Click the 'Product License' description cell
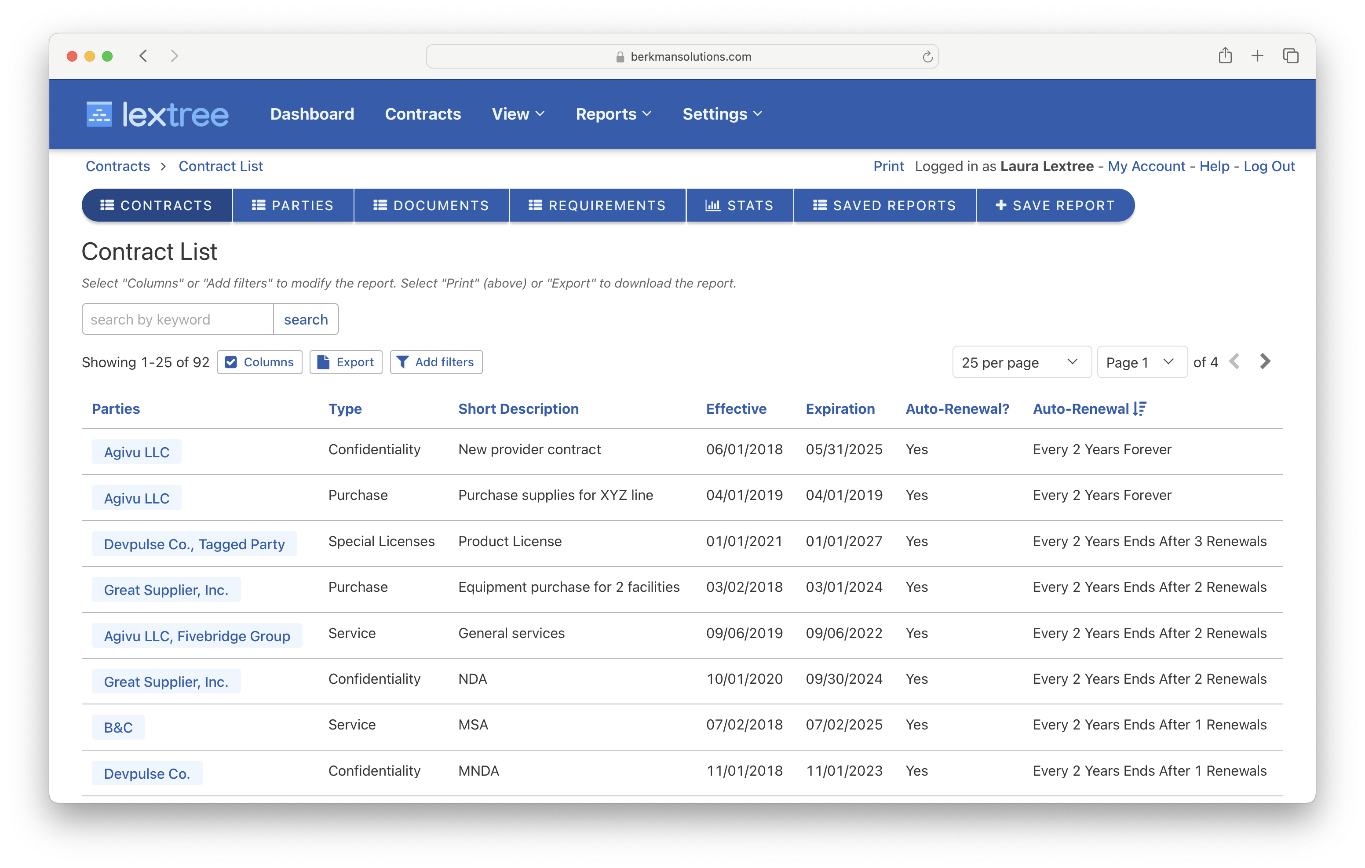Image resolution: width=1365 pixels, height=868 pixels. tap(510, 541)
